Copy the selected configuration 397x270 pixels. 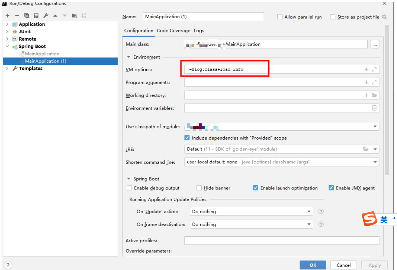tap(27, 16)
